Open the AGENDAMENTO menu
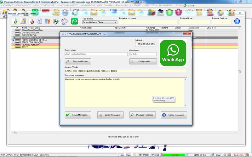This screenshot has width=252, height=157. coord(23,5)
